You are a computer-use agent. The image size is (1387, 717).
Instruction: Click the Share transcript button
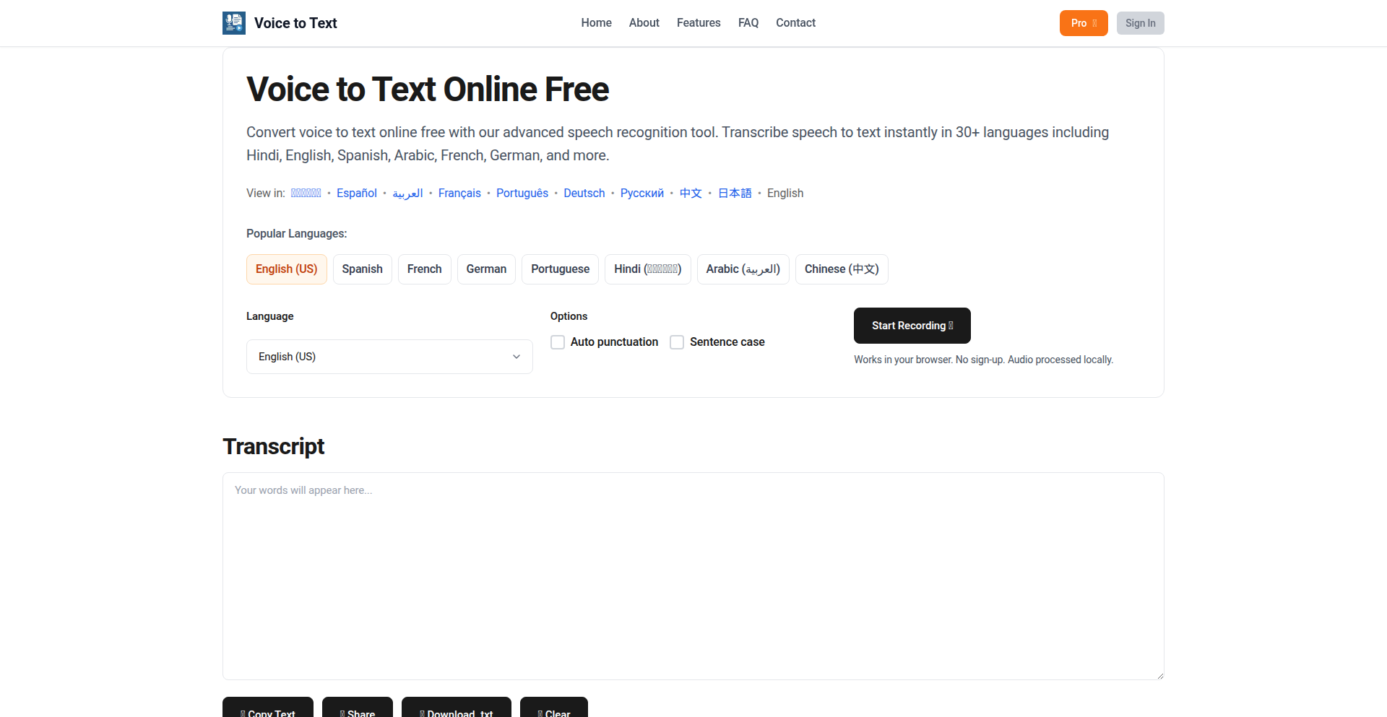[x=358, y=708]
